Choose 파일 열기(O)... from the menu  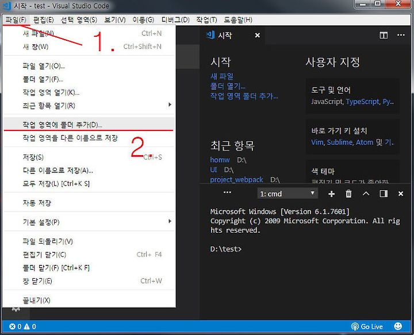point(89,66)
